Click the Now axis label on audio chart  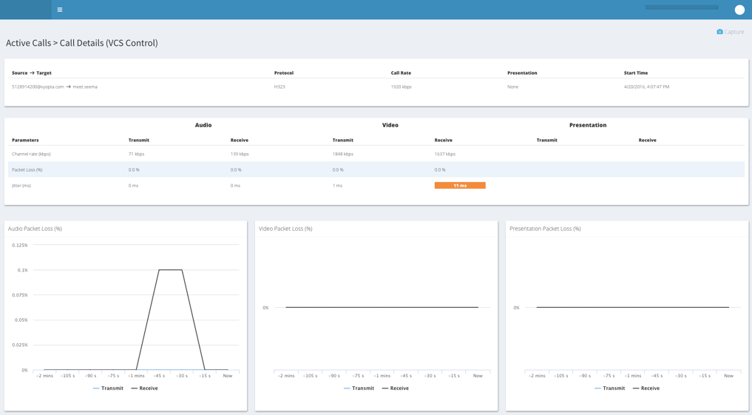pos(227,376)
